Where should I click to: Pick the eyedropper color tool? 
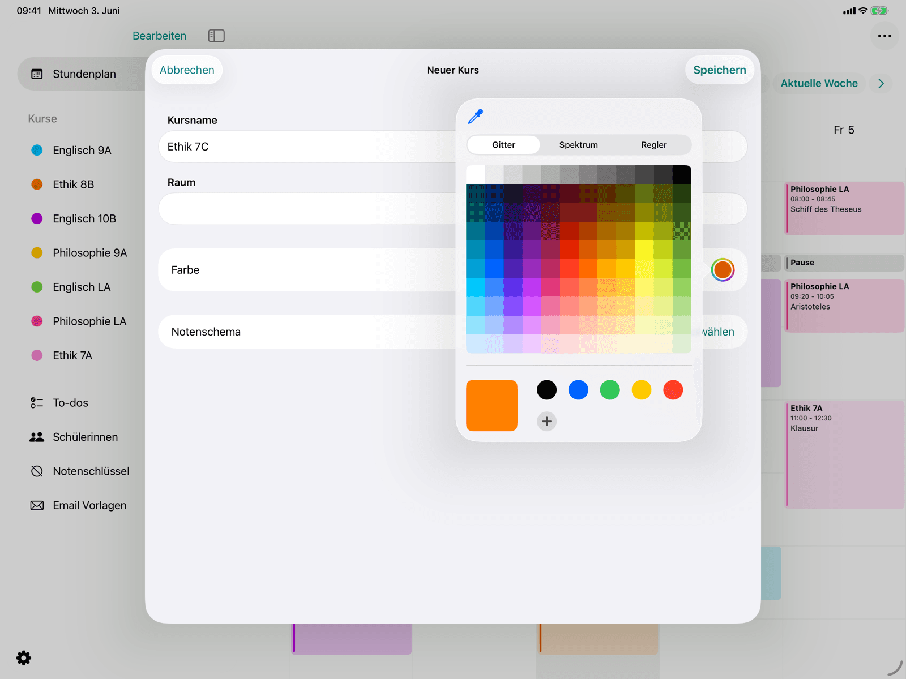[x=475, y=117]
